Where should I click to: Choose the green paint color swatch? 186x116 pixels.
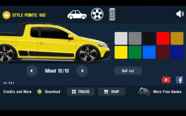(x=135, y=52)
